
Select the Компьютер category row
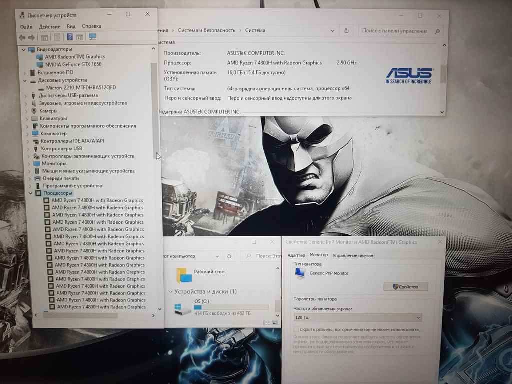53,134
